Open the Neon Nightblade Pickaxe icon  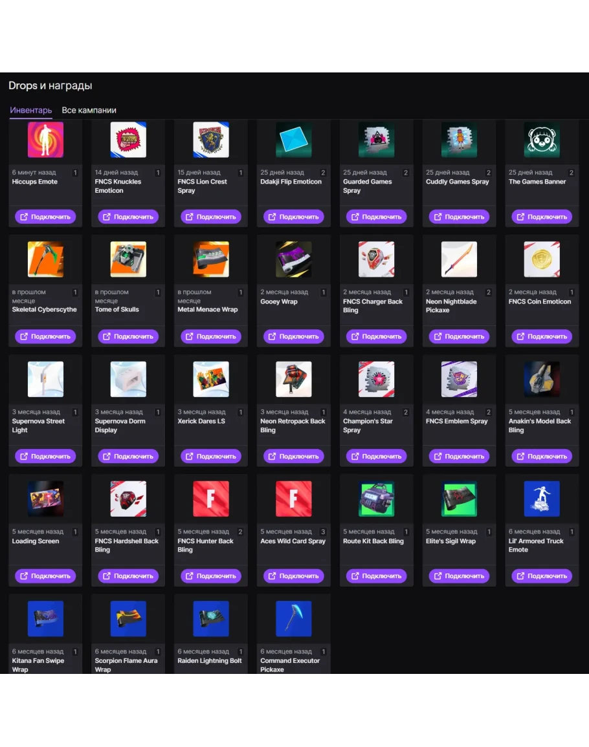pyautogui.click(x=459, y=259)
